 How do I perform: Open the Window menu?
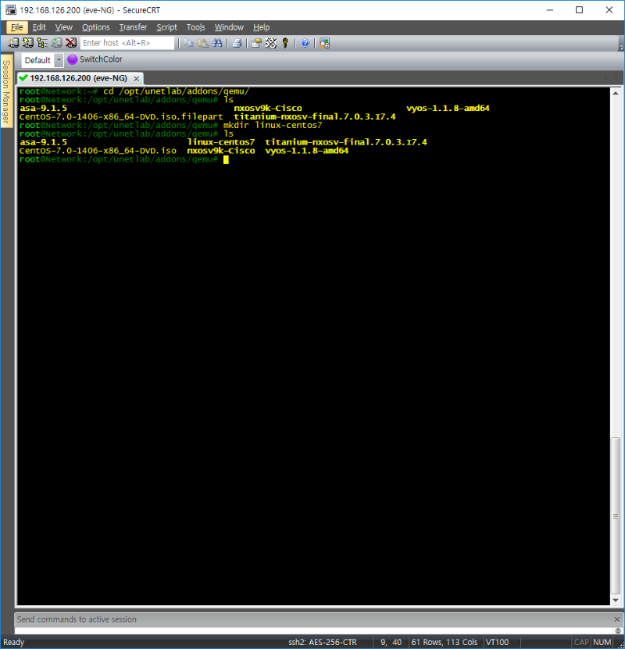coord(229,27)
